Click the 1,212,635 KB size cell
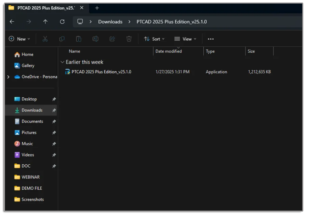 click(259, 72)
